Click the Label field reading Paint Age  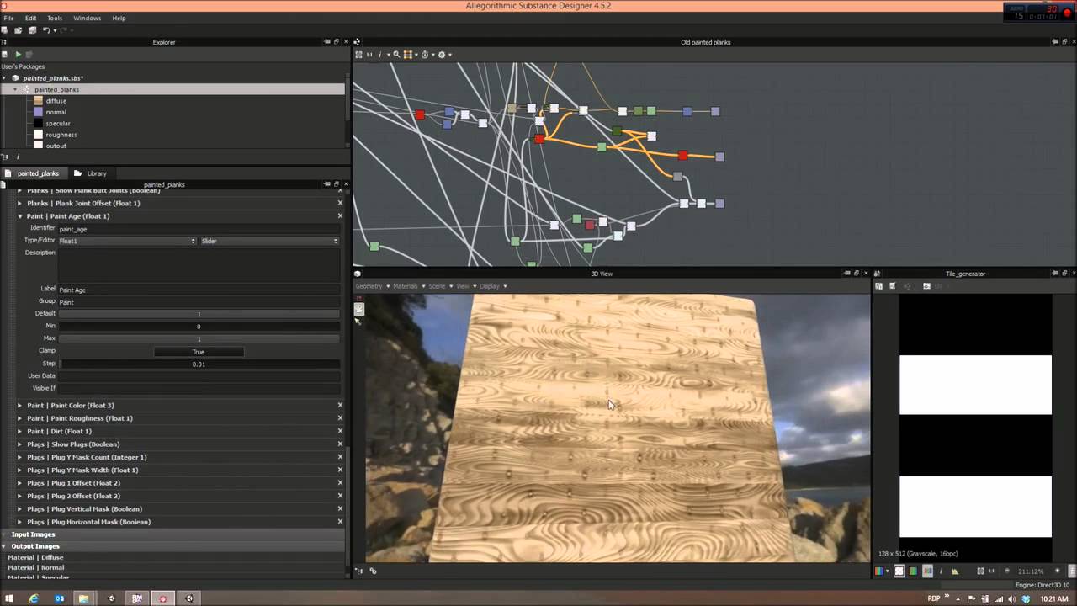click(x=199, y=290)
